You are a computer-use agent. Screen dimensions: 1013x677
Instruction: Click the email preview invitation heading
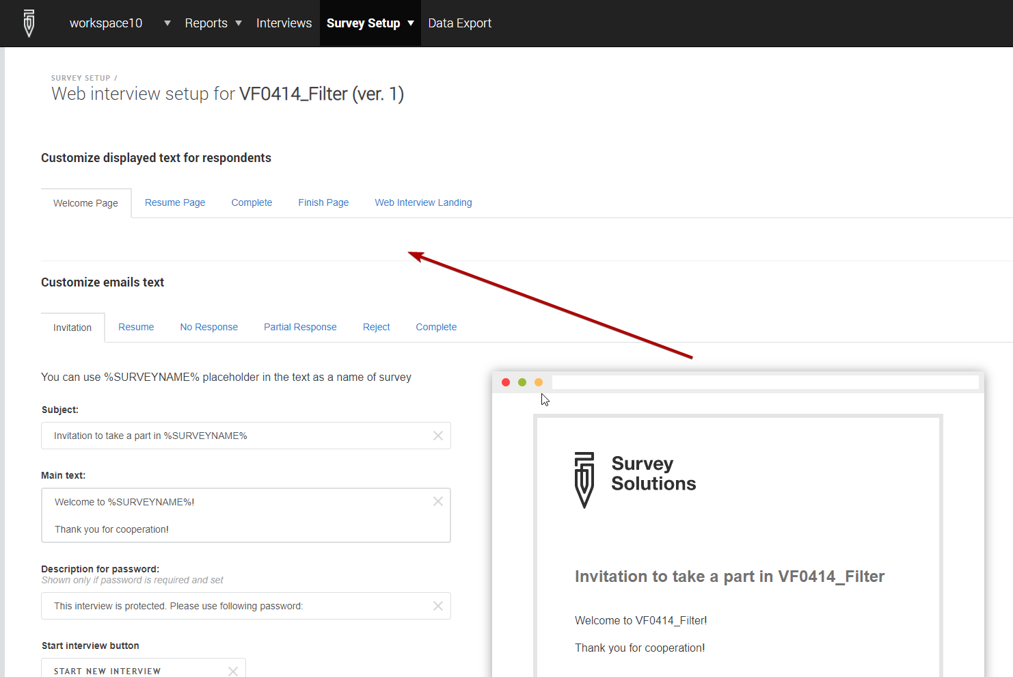[729, 576]
